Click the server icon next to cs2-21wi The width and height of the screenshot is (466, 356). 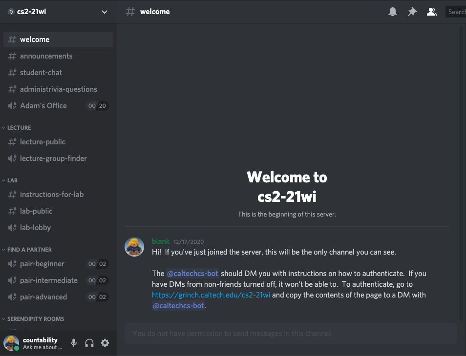click(x=11, y=11)
